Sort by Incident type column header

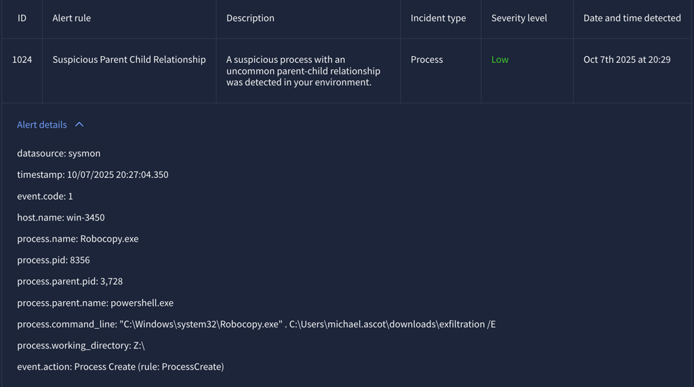(x=438, y=18)
